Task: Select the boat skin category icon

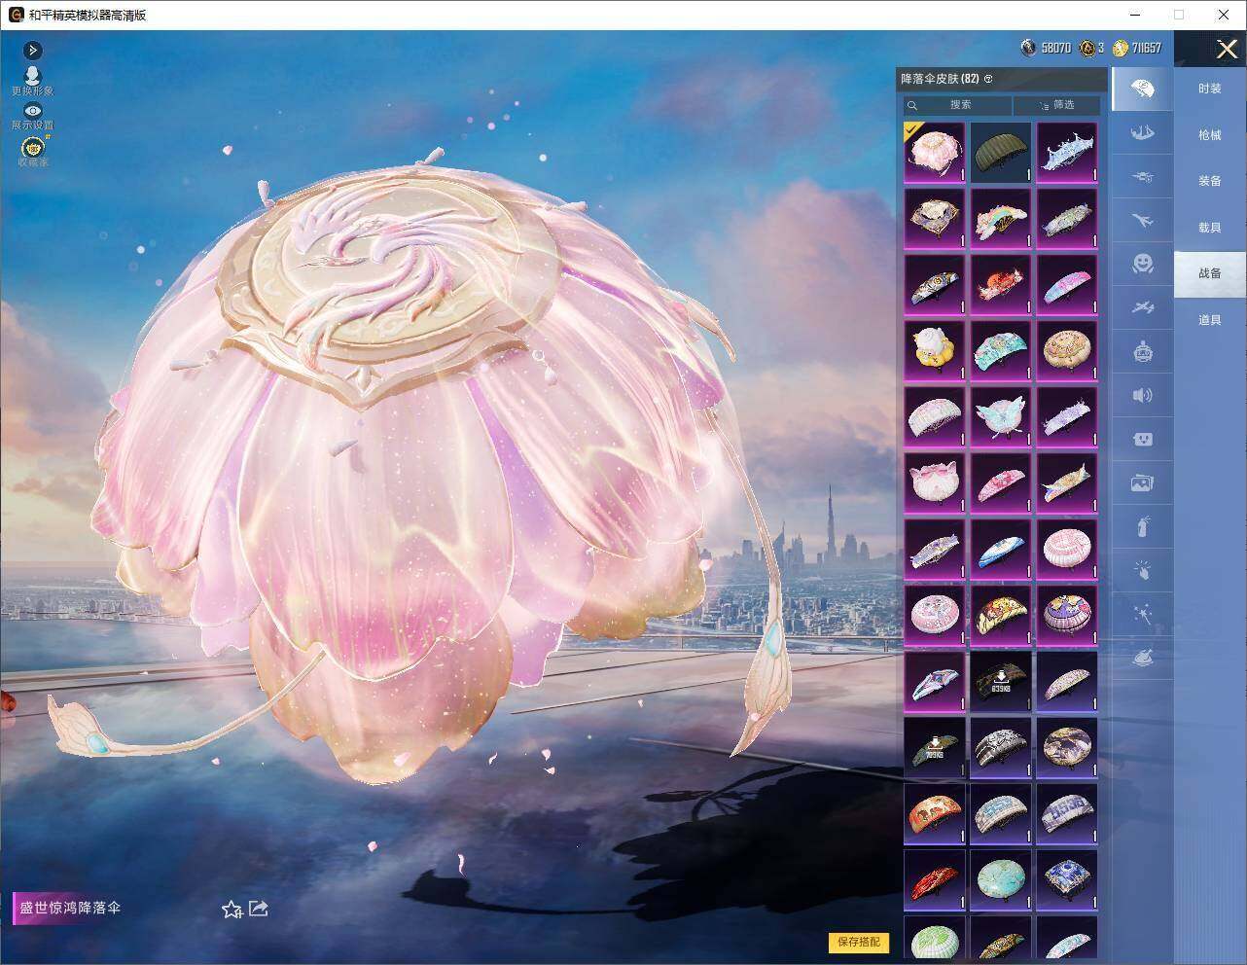Action: [1143, 133]
